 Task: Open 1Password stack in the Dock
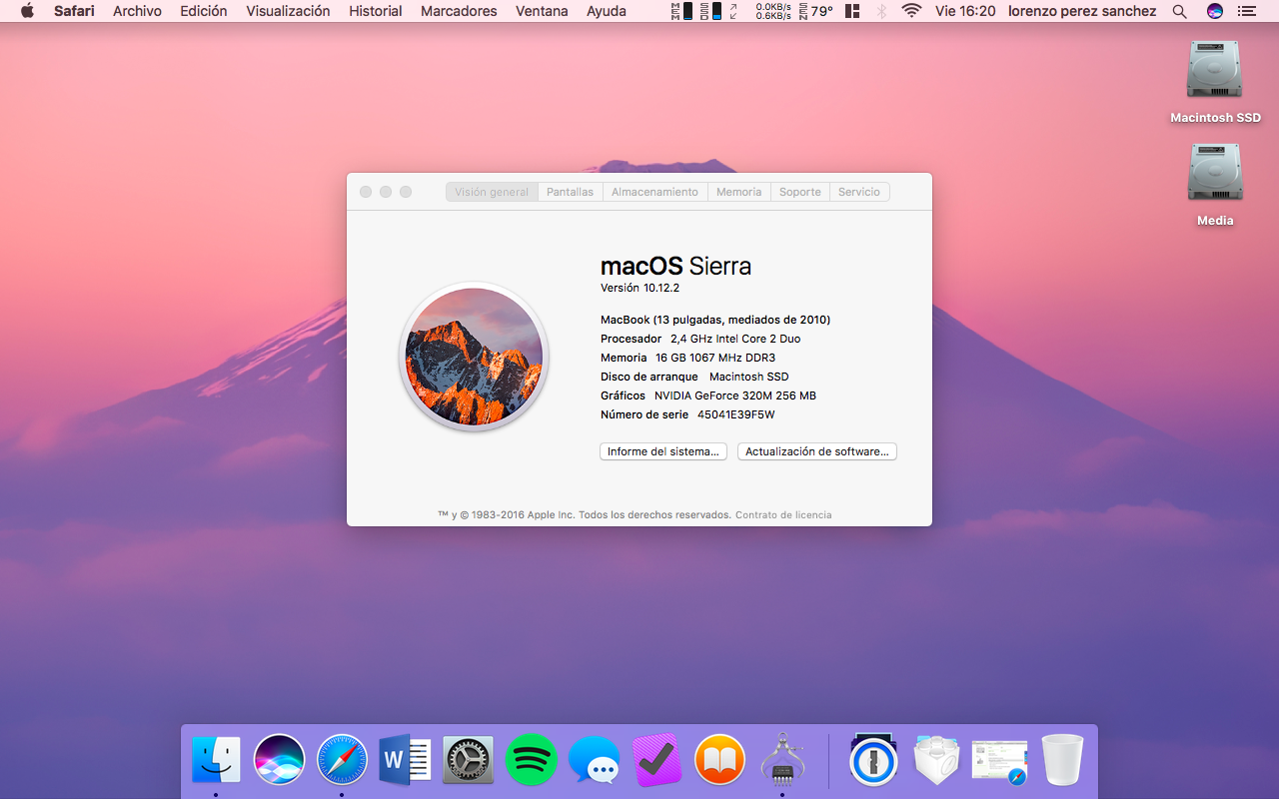click(x=874, y=760)
